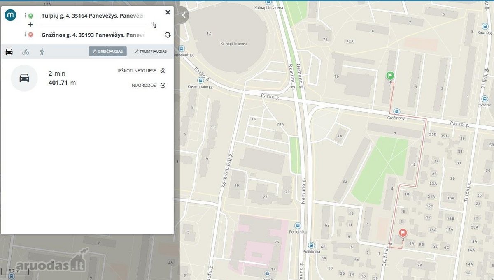494x280 pixels.
Task: Click the red finish flag on the map
Action: (x=403, y=234)
